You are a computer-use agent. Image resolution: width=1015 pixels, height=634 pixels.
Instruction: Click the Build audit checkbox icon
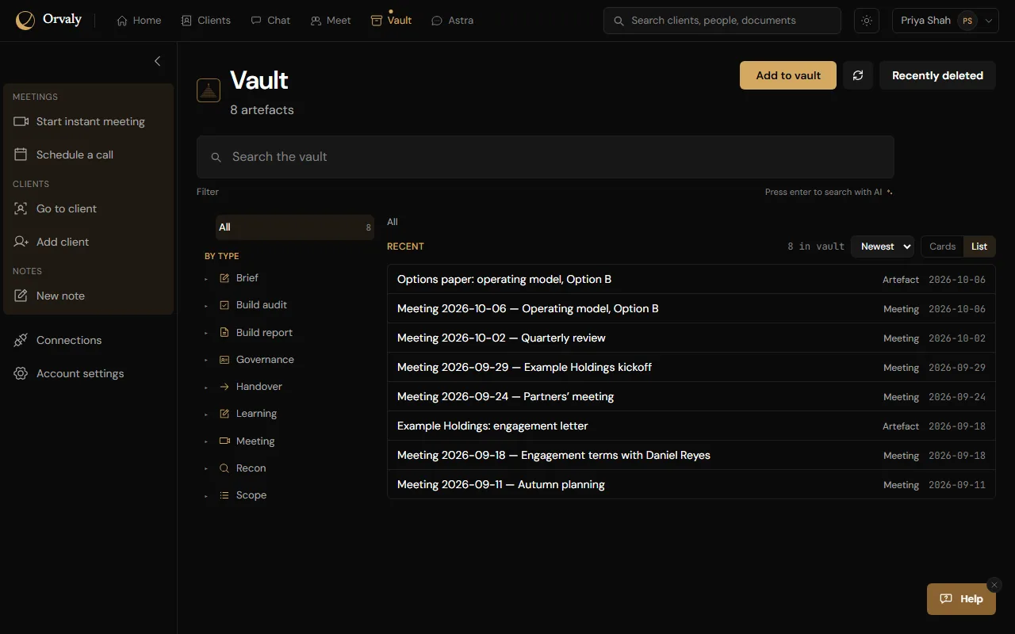[224, 305]
